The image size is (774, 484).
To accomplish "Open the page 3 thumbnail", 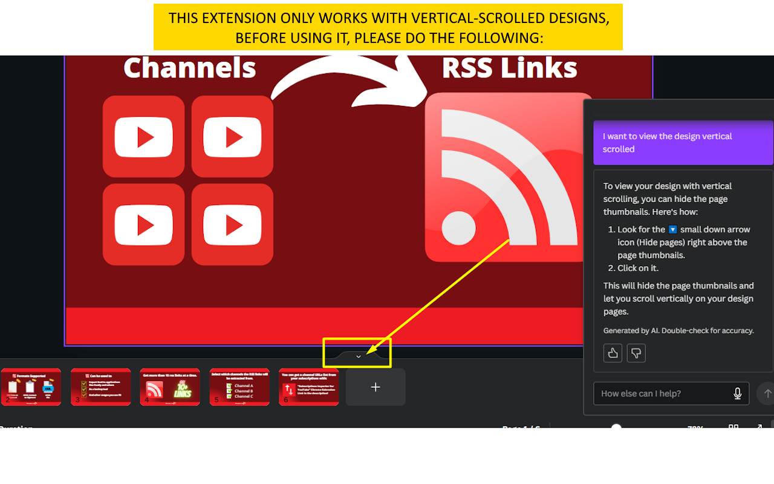I will pyautogui.click(x=100, y=387).
